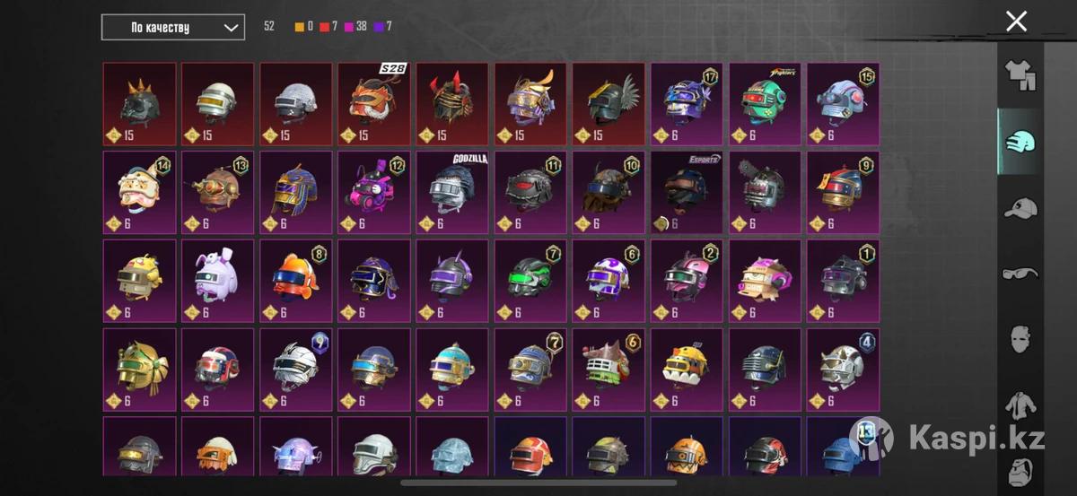The width and height of the screenshot is (1077, 496).
Task: Close the inventory with the X icon
Action: point(1016,22)
